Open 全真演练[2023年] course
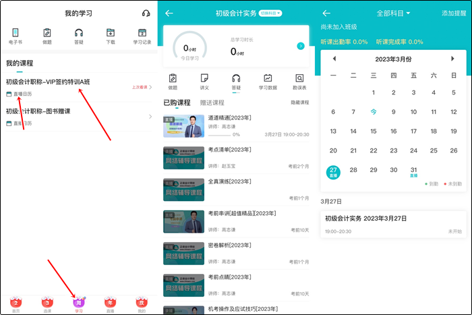 coord(236,190)
